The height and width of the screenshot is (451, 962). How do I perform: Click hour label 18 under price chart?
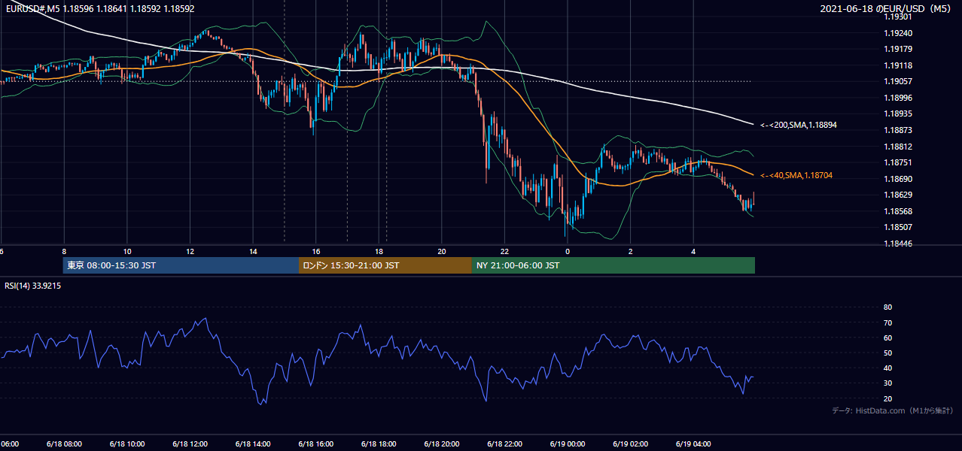(x=379, y=252)
